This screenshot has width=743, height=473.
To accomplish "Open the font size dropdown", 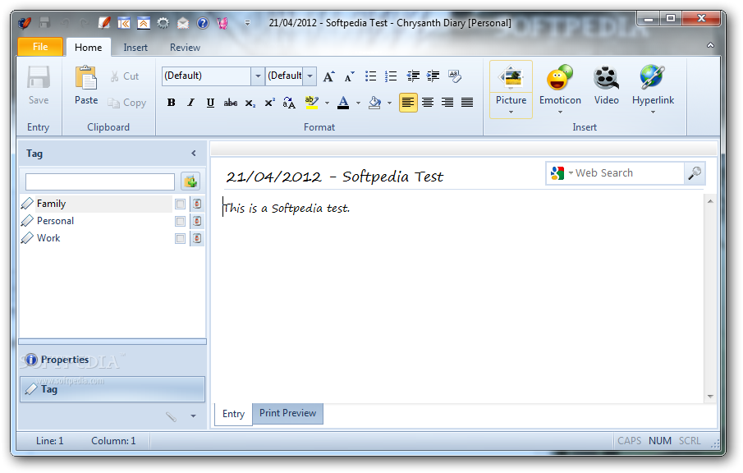I will [x=310, y=76].
